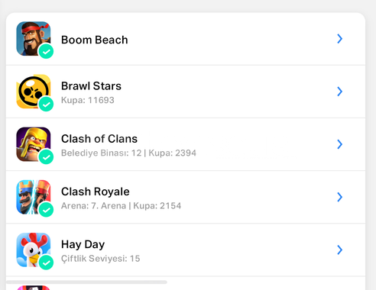Open Brawl Stars details via the chevron arrow
The height and width of the screenshot is (290, 376).
click(339, 92)
